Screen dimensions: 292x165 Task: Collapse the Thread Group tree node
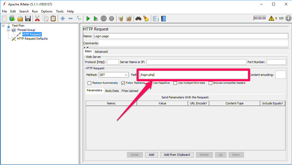(x=8, y=30)
